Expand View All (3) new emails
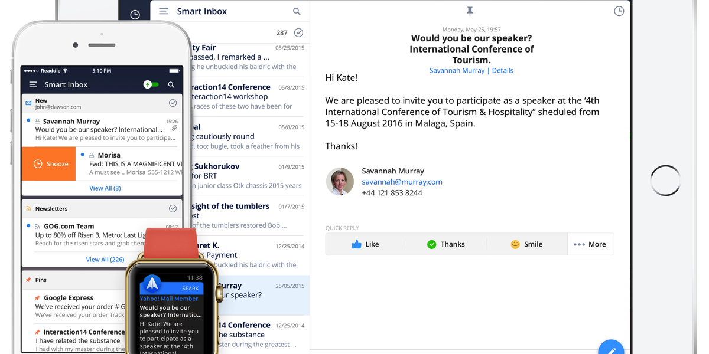The width and height of the screenshot is (709, 354). coord(105,188)
